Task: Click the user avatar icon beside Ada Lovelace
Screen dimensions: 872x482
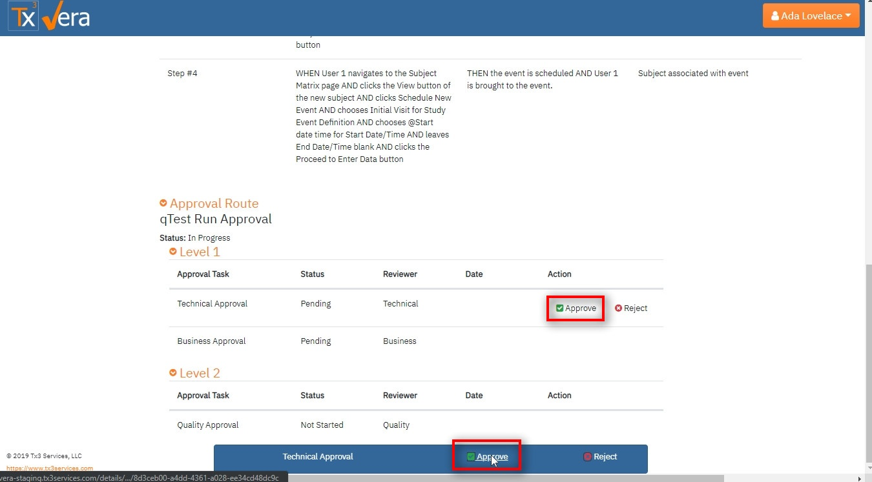Action: point(774,16)
